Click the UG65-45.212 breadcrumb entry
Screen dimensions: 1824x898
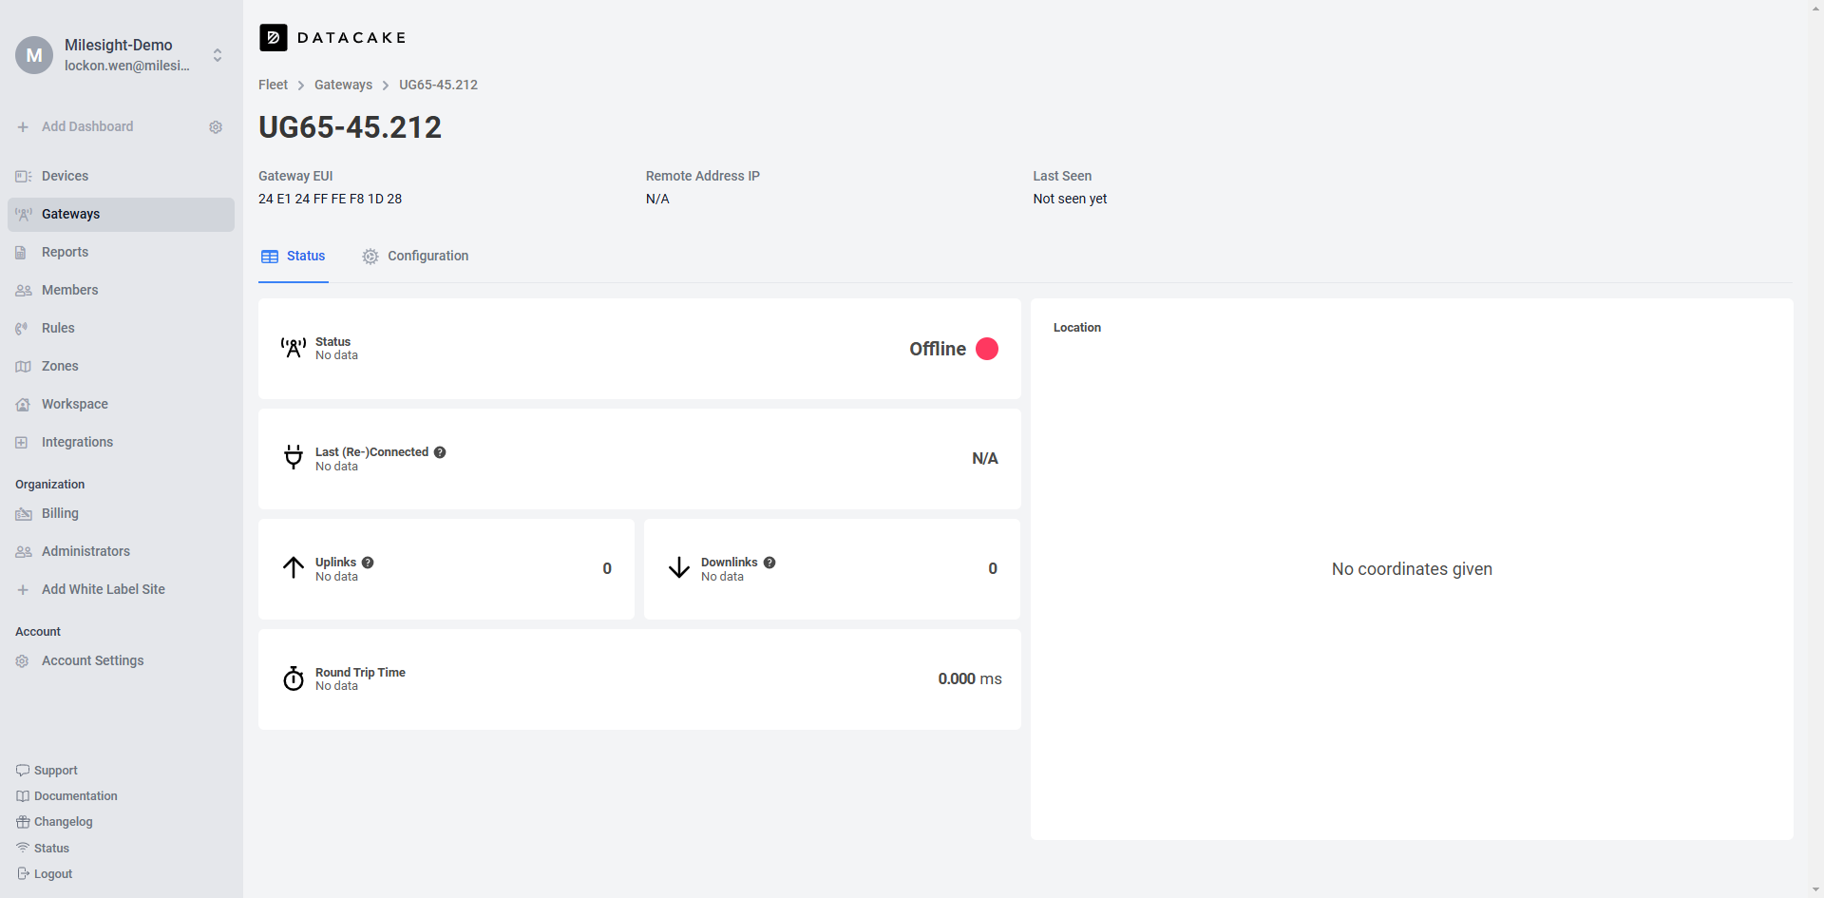pos(438,85)
